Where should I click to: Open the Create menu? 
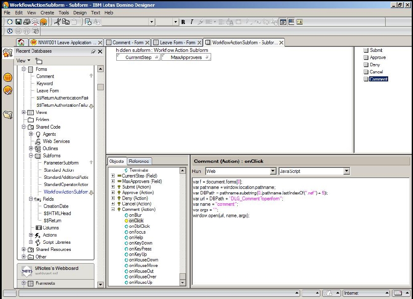[x=47, y=13]
